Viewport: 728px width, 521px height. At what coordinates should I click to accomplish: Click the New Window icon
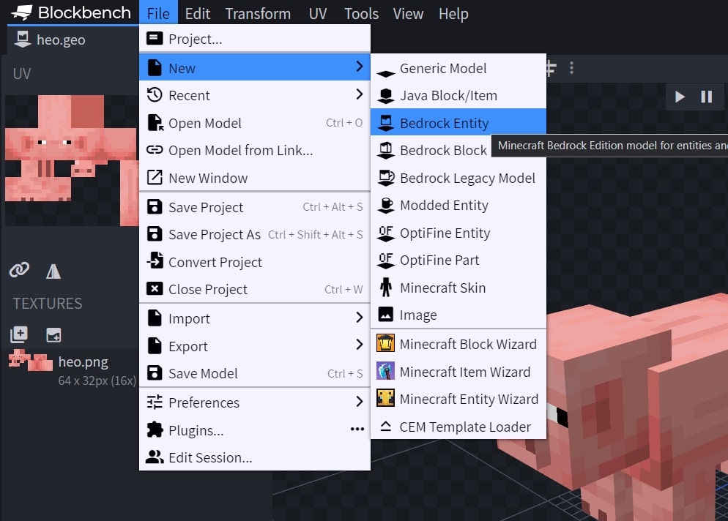(155, 178)
